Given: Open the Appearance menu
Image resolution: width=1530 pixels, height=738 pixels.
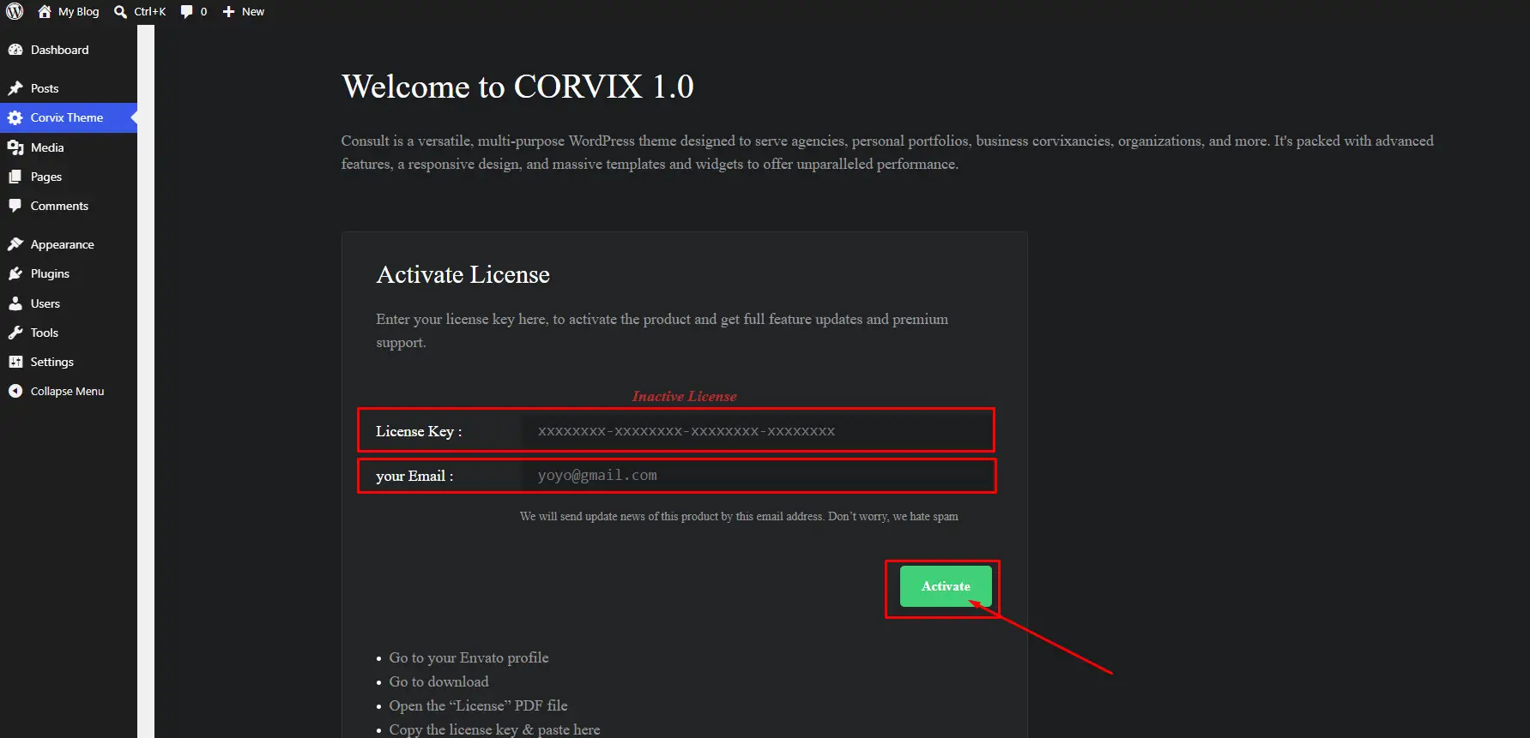Looking at the screenshot, I should click(x=69, y=244).
